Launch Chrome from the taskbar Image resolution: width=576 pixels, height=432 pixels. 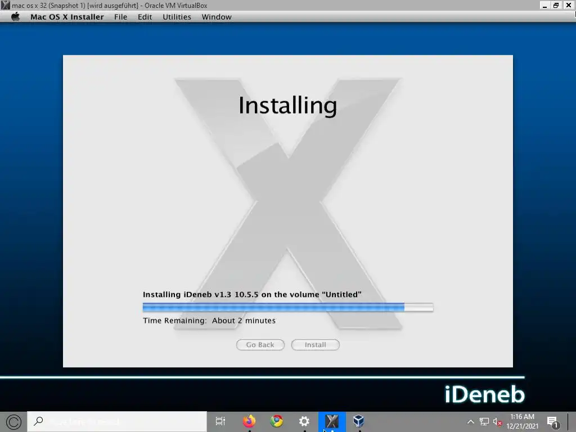coord(277,421)
